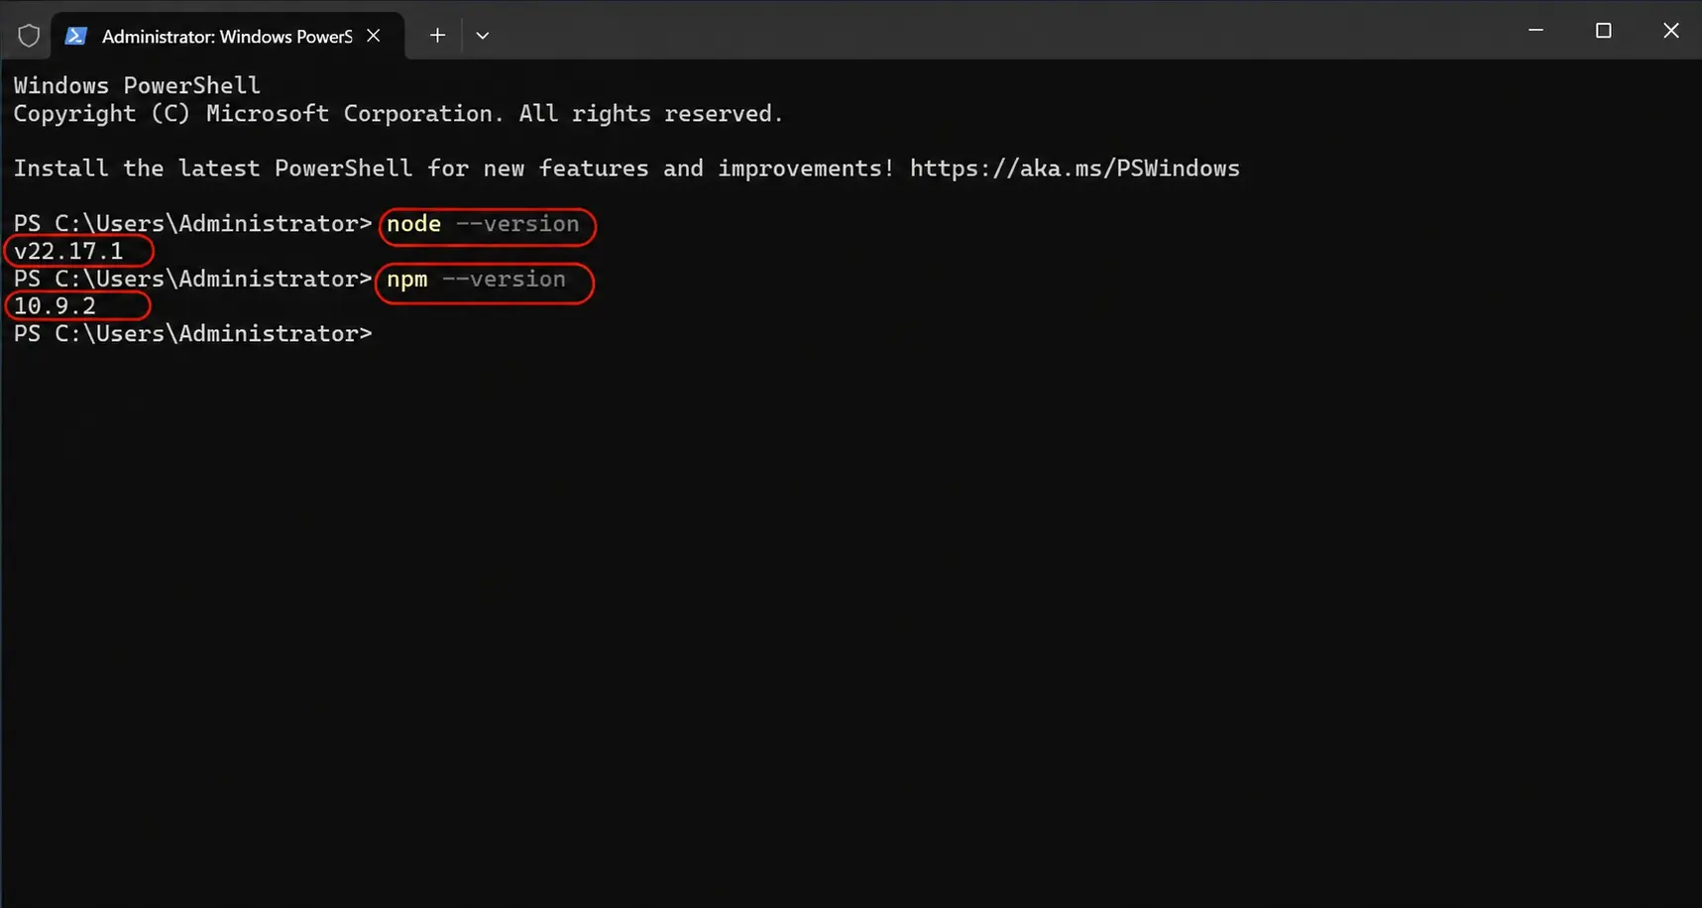Expand the new tab profile dropdown
Image resolution: width=1702 pixels, height=908 pixels.
pos(483,36)
